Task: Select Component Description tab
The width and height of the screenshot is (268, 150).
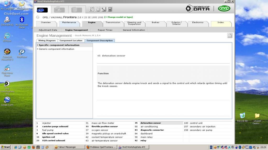Action: click(100, 41)
